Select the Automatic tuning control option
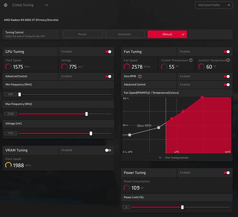The height and width of the screenshot is (217, 238). coord(125,34)
